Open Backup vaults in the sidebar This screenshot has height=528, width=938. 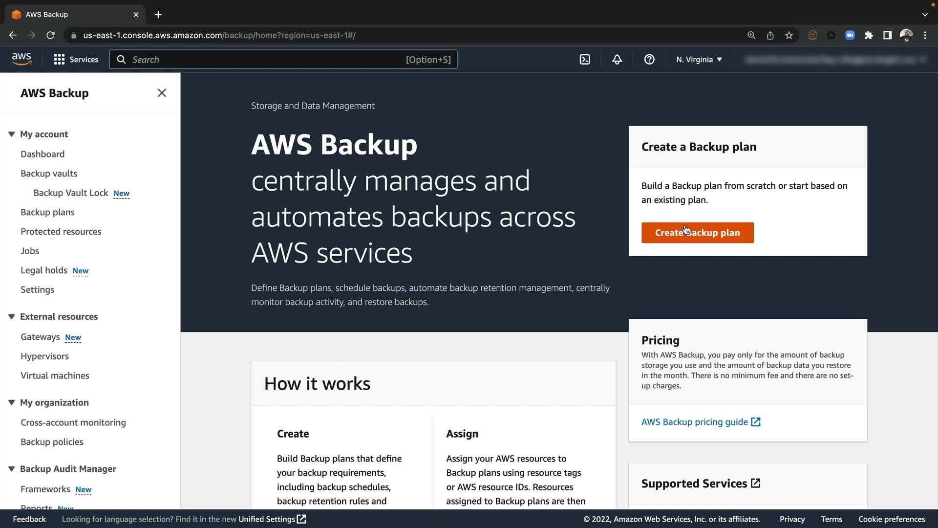coord(49,174)
